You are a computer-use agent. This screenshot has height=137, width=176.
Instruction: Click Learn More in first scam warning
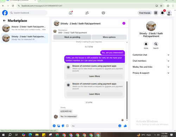95,76
